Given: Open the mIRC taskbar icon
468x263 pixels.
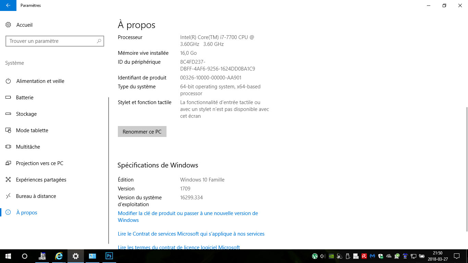Looking at the screenshot, I should (x=42, y=256).
